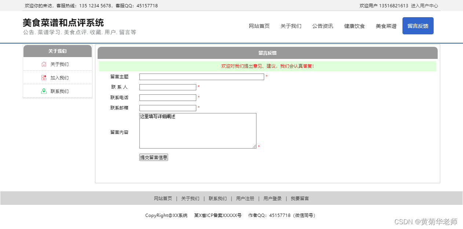Click the 联系电话 input field
The height and width of the screenshot is (229, 463).
[168, 98]
